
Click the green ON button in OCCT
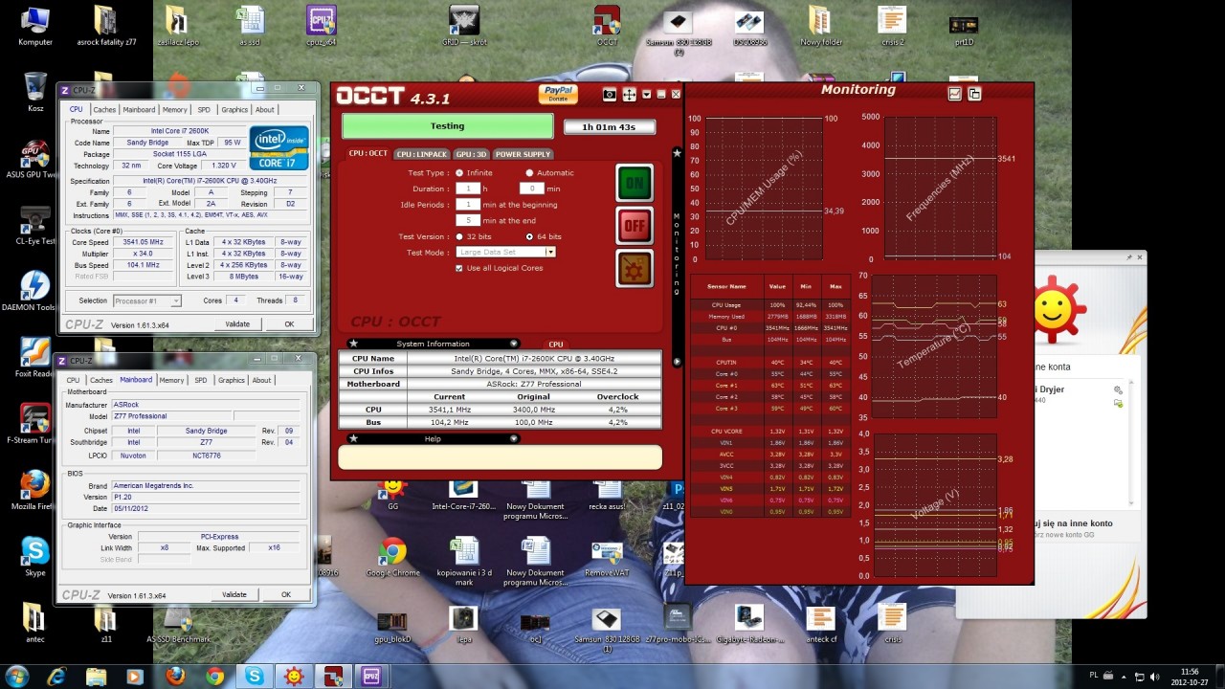point(635,183)
